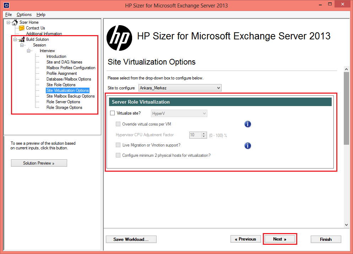Click the Contact Us envelope icon

click(x=22, y=28)
